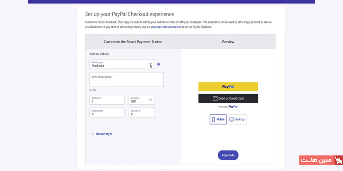The image size is (343, 171).
Task: Switch preview to Desktop view
Action: 237,119
